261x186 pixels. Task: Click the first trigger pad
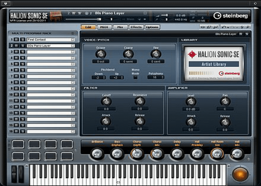[18, 144]
